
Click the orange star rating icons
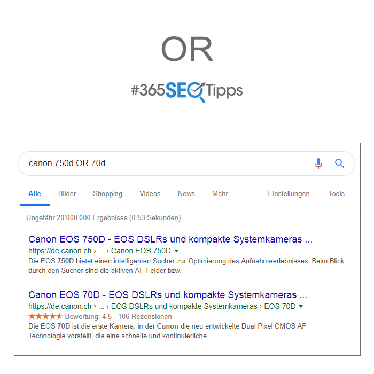point(45,316)
